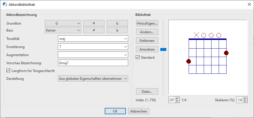Toggle Langform für Tongeschlecht checkbox
Viewport: 254px width, 118px height.
(x=8, y=71)
